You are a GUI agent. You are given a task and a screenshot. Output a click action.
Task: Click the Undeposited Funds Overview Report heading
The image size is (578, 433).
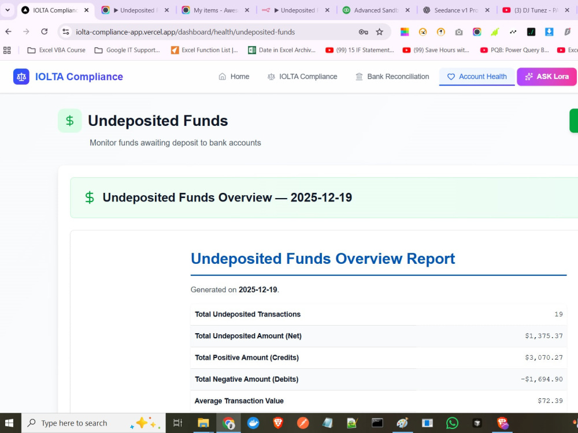[323, 259]
